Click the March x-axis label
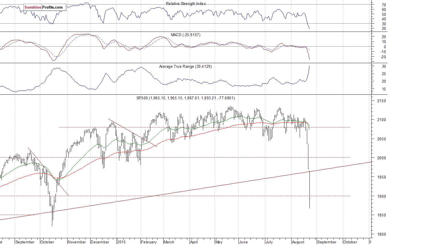 coord(169,242)
